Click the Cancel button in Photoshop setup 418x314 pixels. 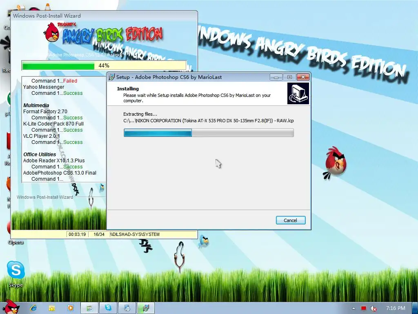[x=291, y=220]
